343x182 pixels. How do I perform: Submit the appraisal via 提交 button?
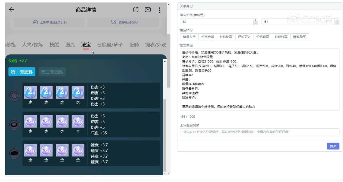tap(333, 146)
